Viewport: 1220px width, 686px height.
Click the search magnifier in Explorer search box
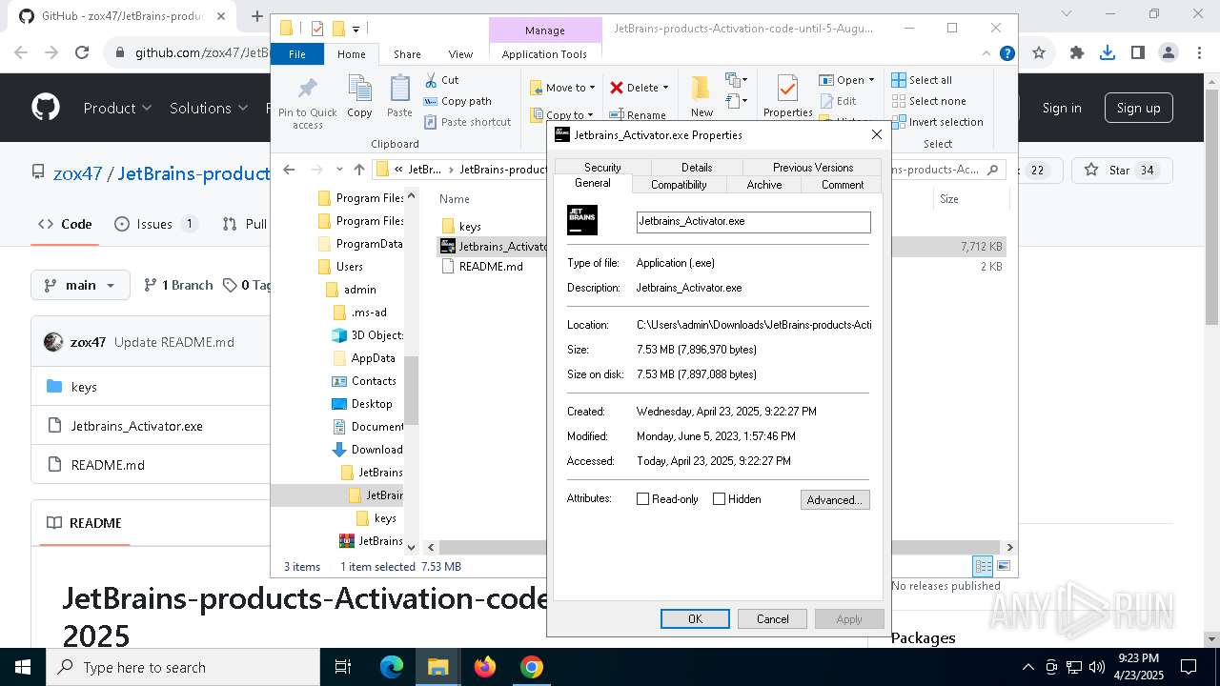(992, 170)
